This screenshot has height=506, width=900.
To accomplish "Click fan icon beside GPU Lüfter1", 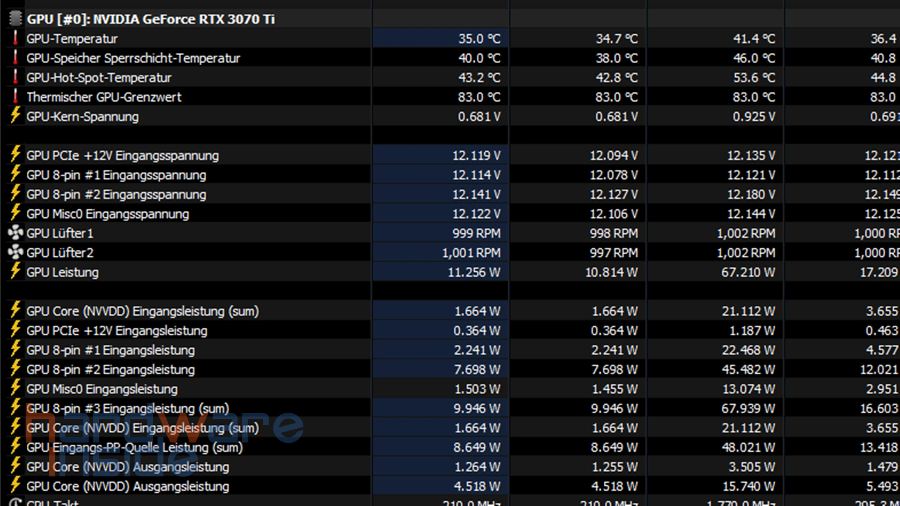I will pyautogui.click(x=15, y=232).
